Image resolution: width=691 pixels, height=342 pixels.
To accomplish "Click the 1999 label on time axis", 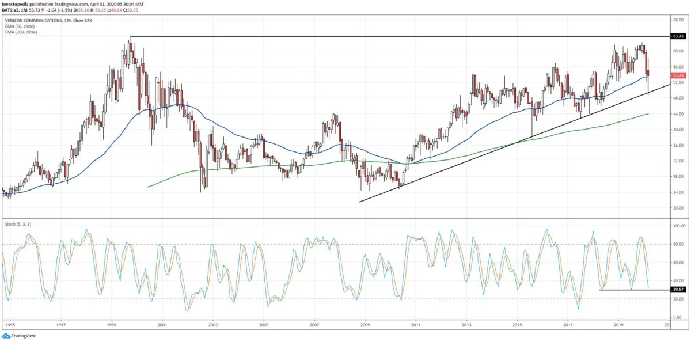I will (x=112, y=325).
